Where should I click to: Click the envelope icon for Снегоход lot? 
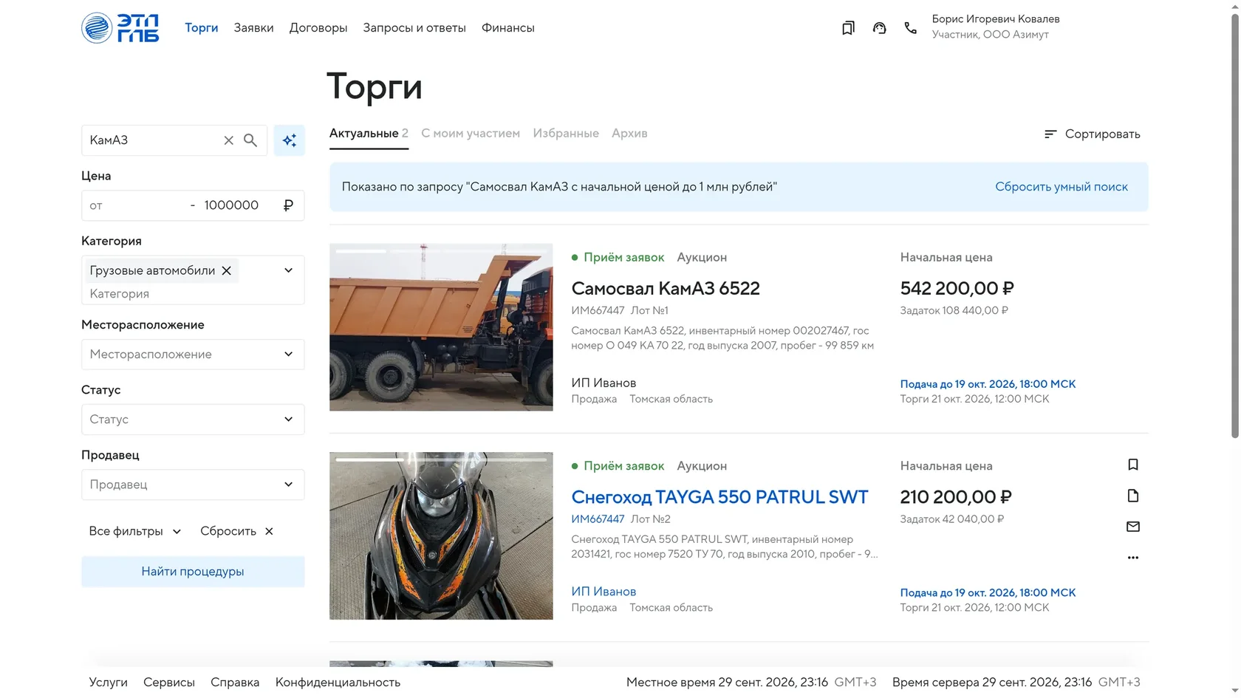pos(1133,527)
